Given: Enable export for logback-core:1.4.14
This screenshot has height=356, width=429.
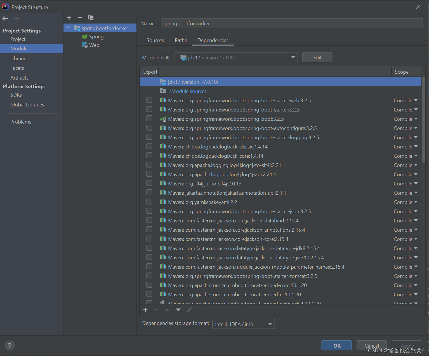Looking at the screenshot, I should (x=149, y=155).
